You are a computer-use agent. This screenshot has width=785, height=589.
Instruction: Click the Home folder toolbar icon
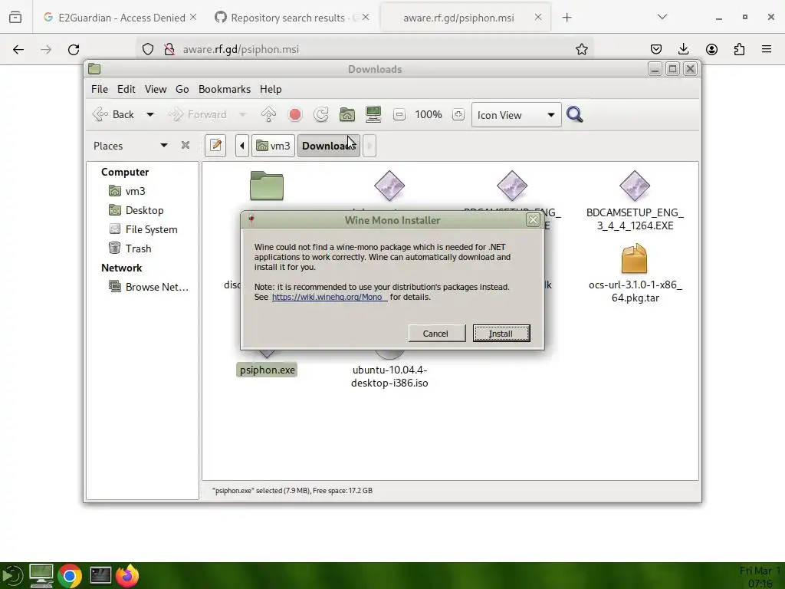coord(347,115)
